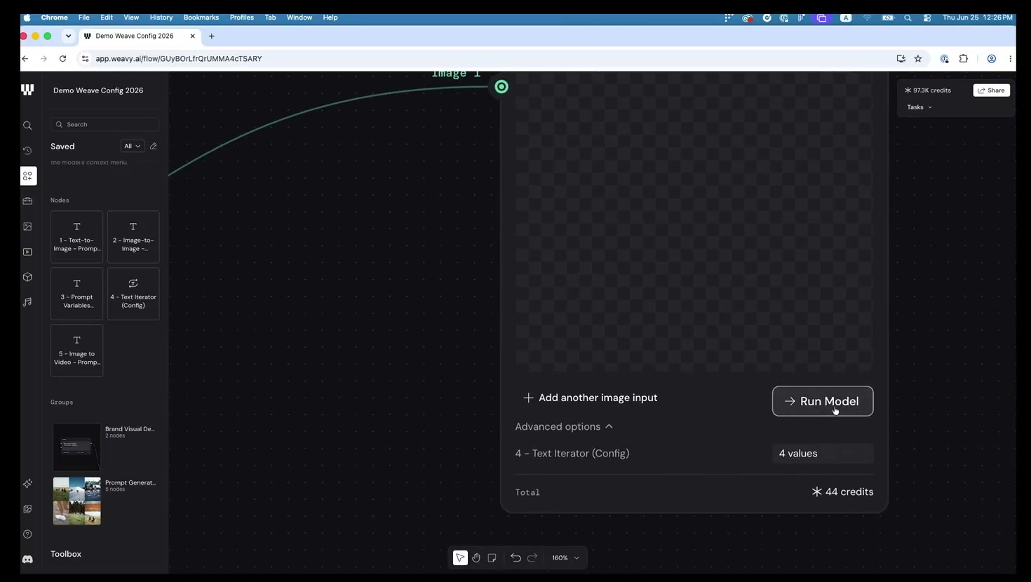Select 1 - Text-to-Image Prompt node
The width and height of the screenshot is (1031, 582).
click(77, 237)
